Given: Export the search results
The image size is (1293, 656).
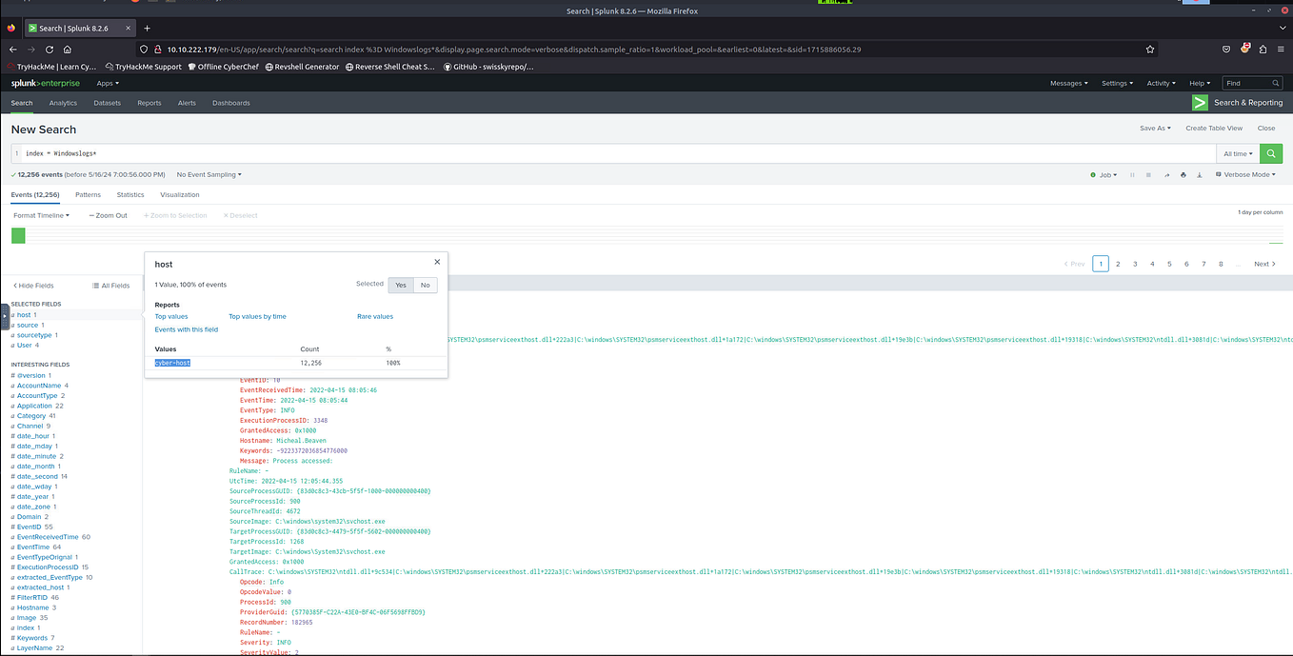Looking at the screenshot, I should pyautogui.click(x=1200, y=174).
